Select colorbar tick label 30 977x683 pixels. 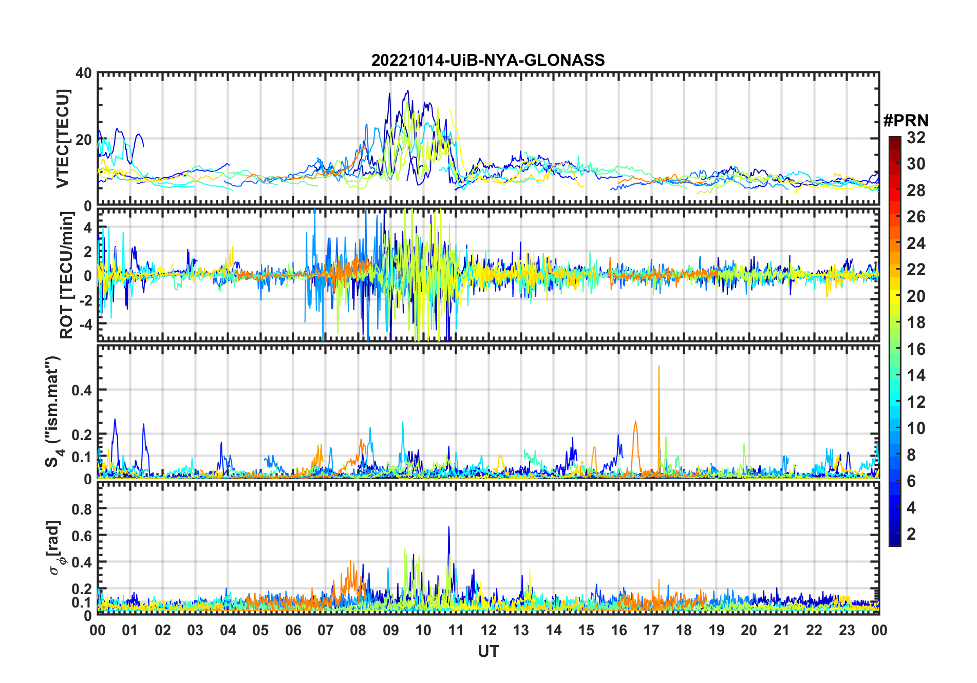[x=916, y=164]
